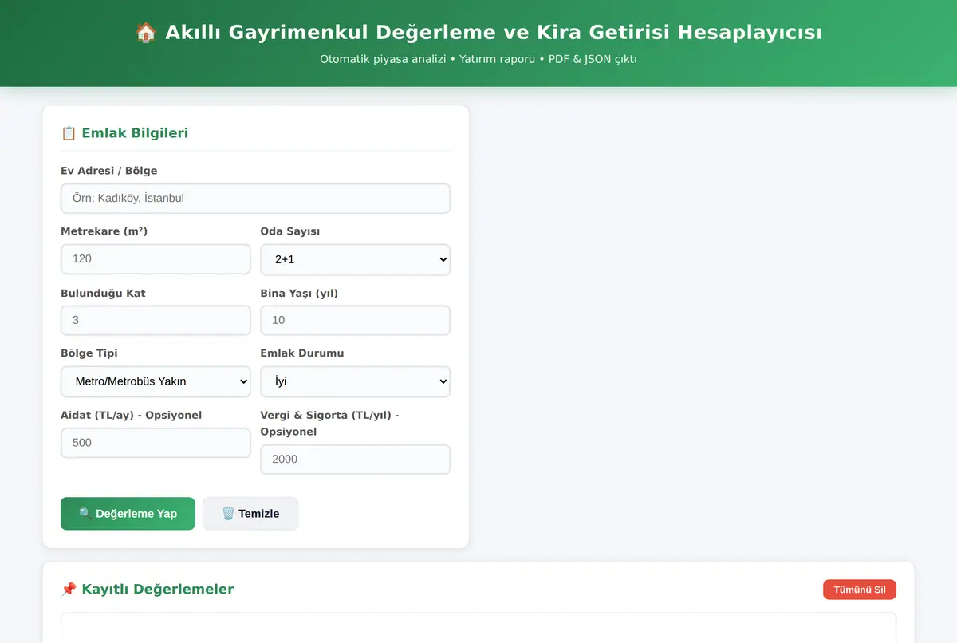
Task: Focus the Vergi & Sigorta input field
Action: click(x=355, y=459)
